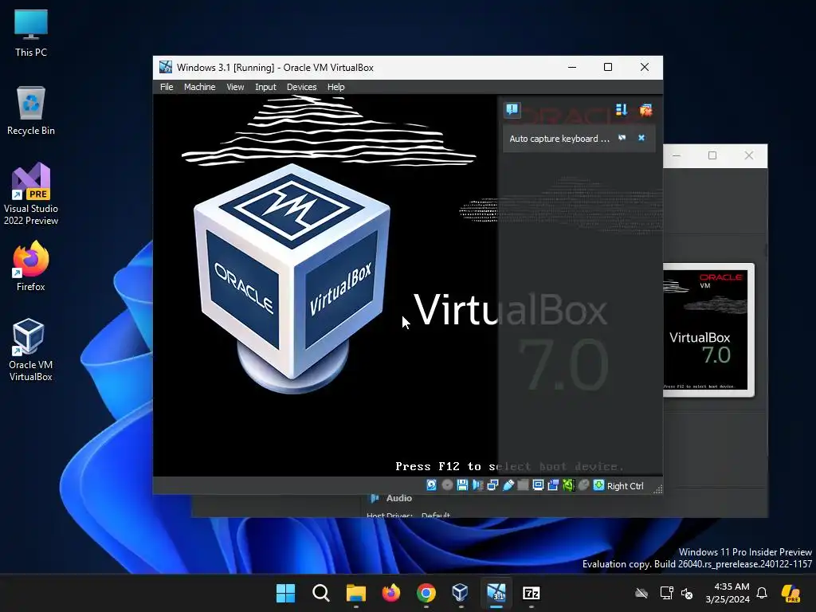Click the shared folders indicator

coord(523,485)
